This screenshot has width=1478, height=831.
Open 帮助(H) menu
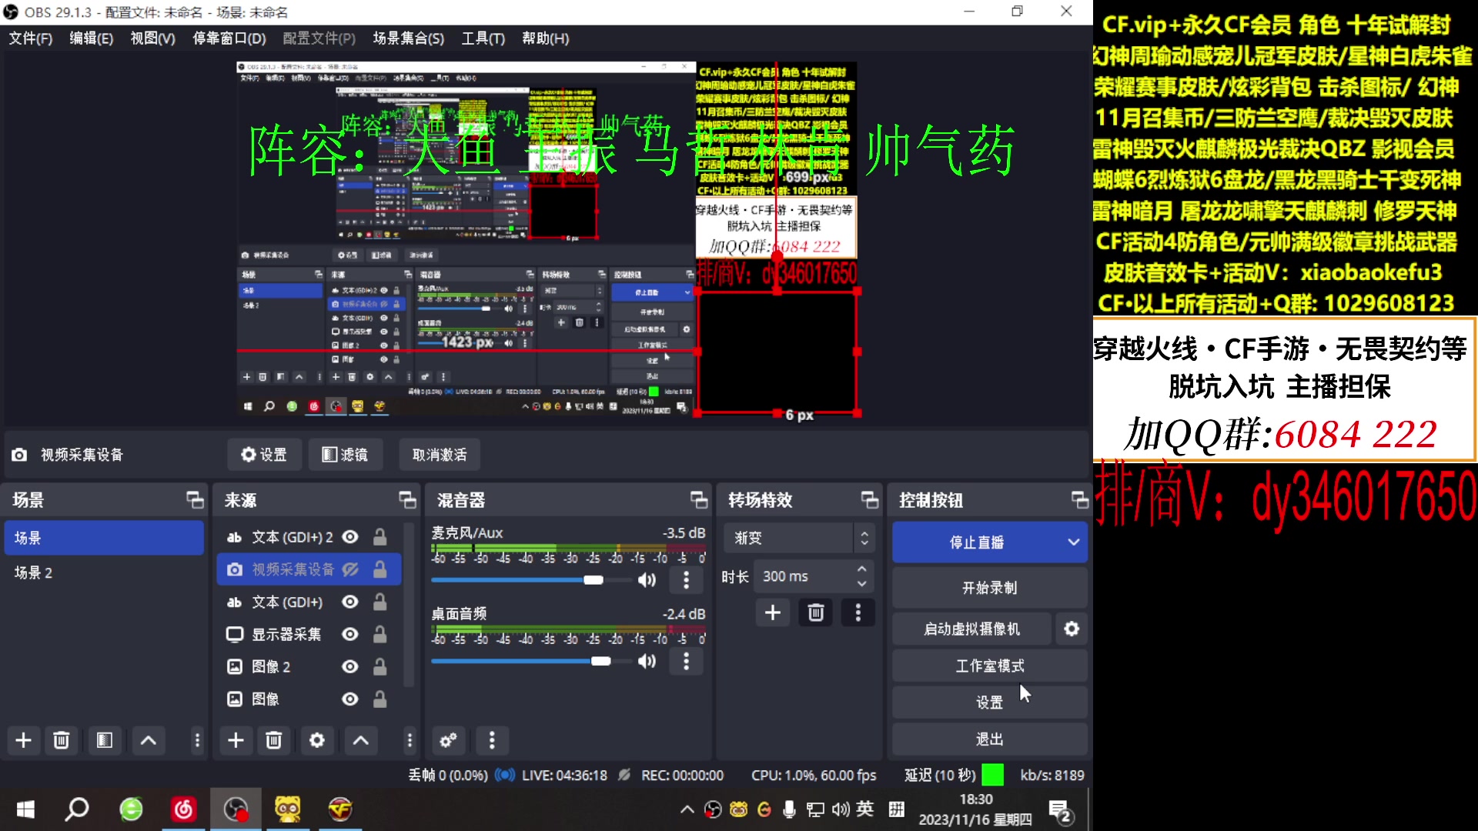click(545, 38)
